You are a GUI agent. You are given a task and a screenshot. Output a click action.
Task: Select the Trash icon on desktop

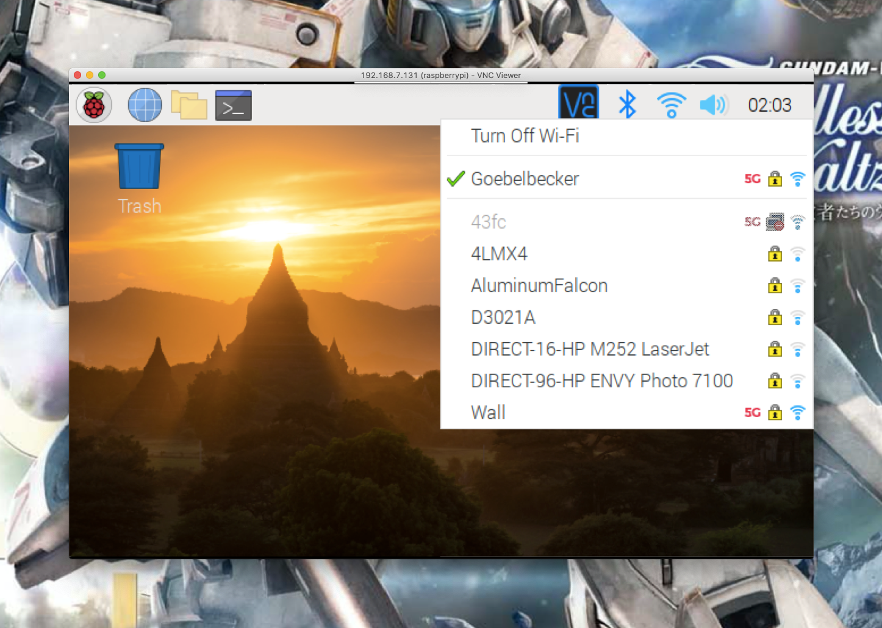140,179
